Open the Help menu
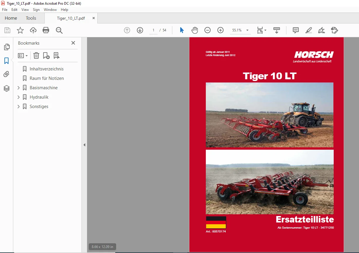Screen dimensions: 359x253 tap(64, 10)
